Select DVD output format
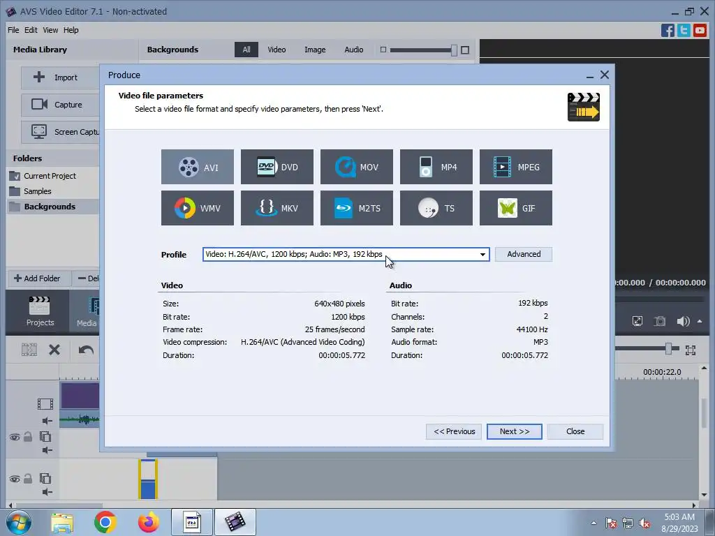This screenshot has width=715, height=536. pos(277,167)
